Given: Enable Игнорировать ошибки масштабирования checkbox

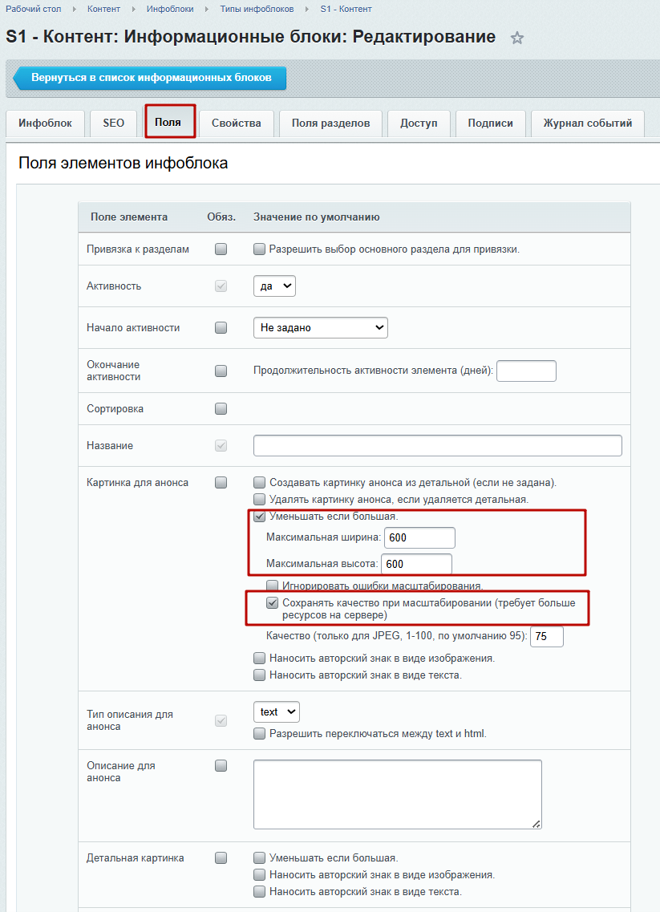Looking at the screenshot, I should pos(273,586).
